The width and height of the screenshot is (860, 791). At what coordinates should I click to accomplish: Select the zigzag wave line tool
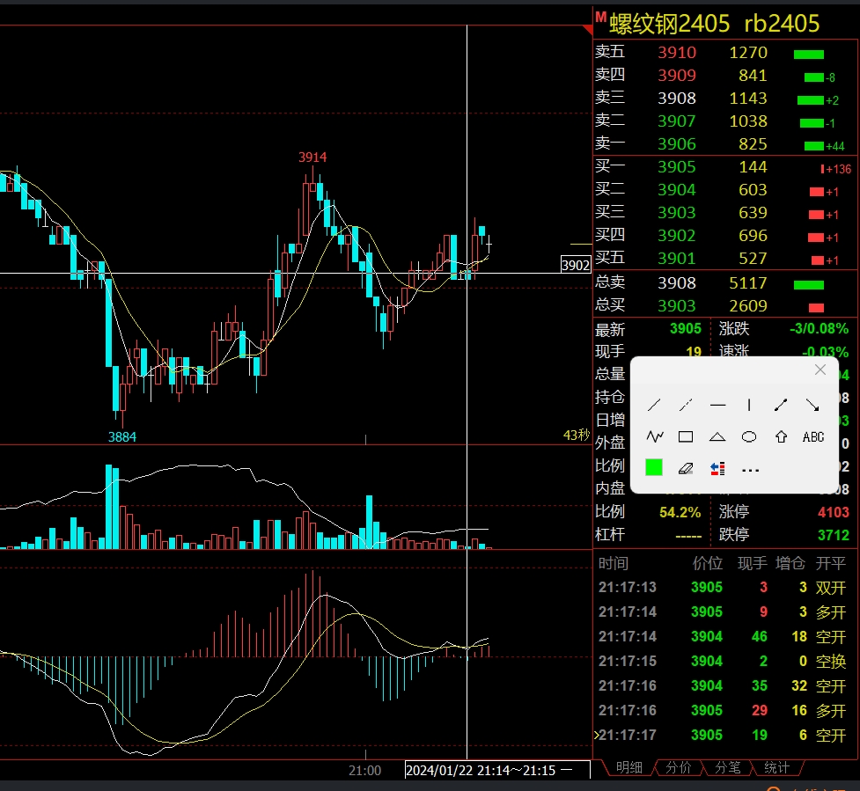coord(654,437)
